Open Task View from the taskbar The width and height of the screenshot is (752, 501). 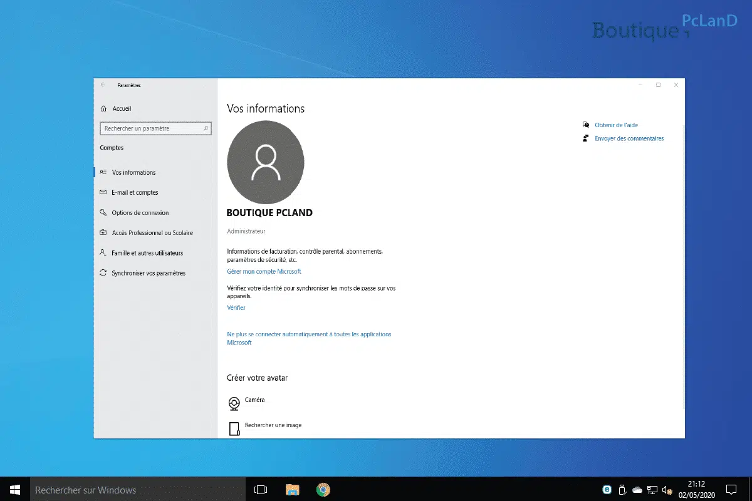[x=261, y=490]
